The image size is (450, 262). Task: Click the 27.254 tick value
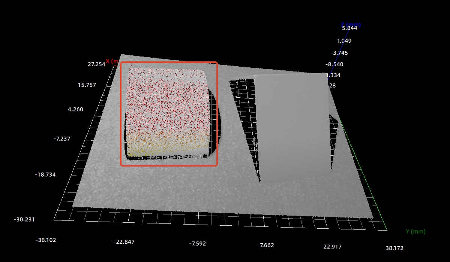pyautogui.click(x=96, y=64)
